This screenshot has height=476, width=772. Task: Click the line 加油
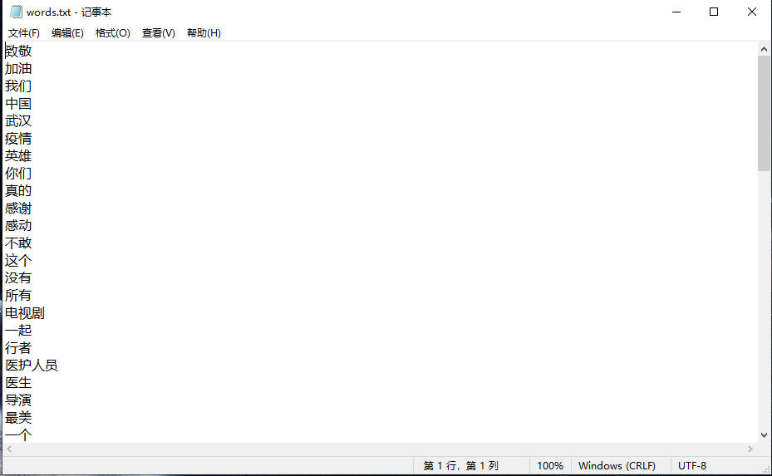click(x=18, y=68)
